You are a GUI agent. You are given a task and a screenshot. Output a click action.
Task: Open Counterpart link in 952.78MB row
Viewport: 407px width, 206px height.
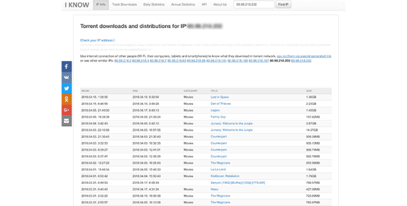pos(218,156)
